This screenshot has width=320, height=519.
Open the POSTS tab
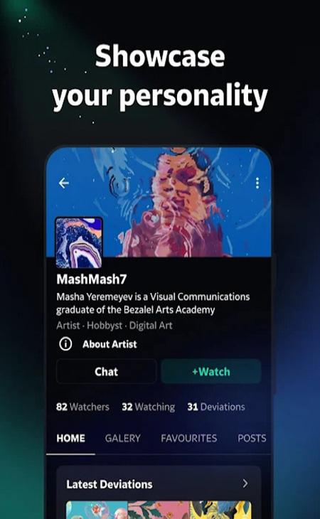pyautogui.click(x=252, y=438)
